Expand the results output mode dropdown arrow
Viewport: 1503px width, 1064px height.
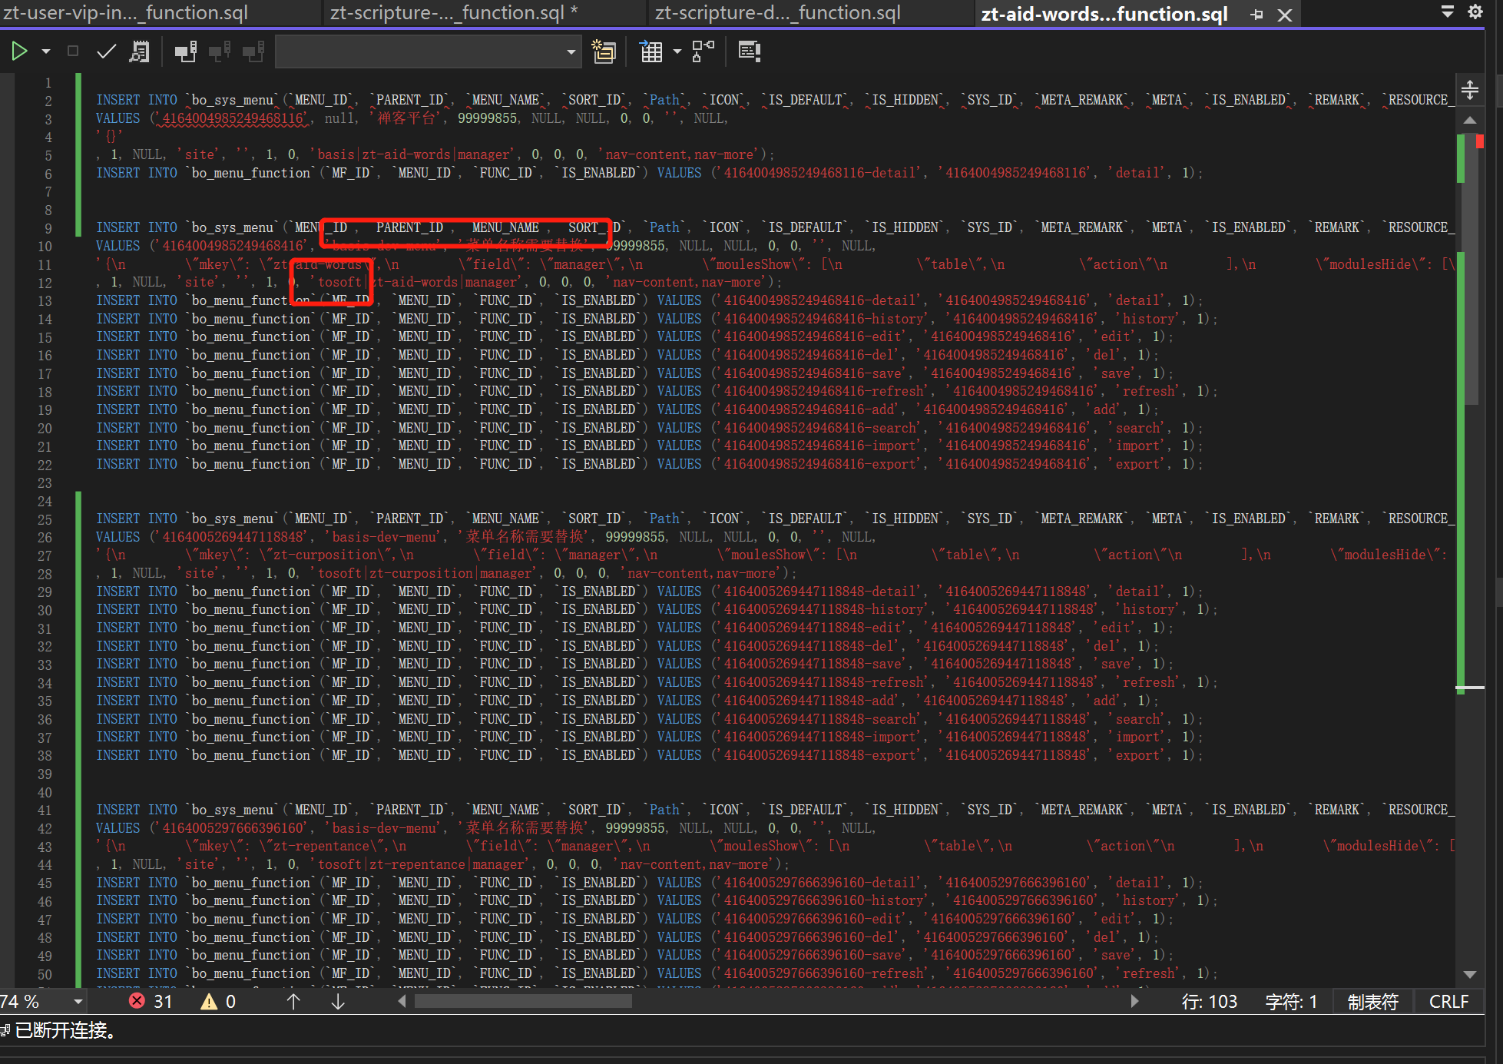point(677,51)
